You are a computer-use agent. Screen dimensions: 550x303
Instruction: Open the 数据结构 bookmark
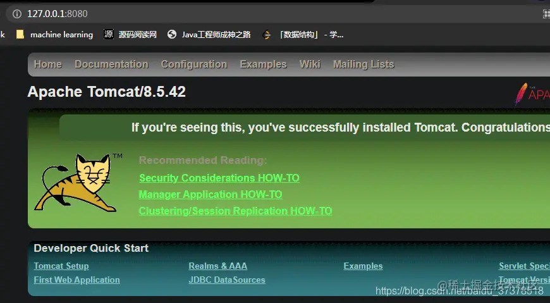(x=303, y=34)
